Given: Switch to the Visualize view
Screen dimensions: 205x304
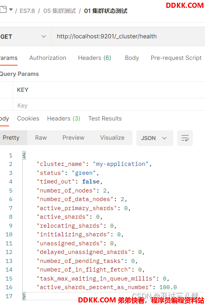Looking at the screenshot, I should [112, 138].
